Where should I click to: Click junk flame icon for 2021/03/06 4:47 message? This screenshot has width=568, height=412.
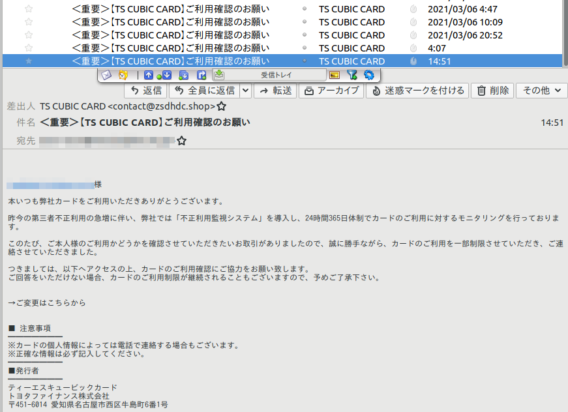tap(413, 9)
